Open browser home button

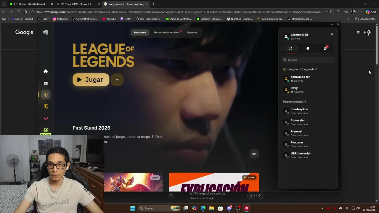click(25, 12)
